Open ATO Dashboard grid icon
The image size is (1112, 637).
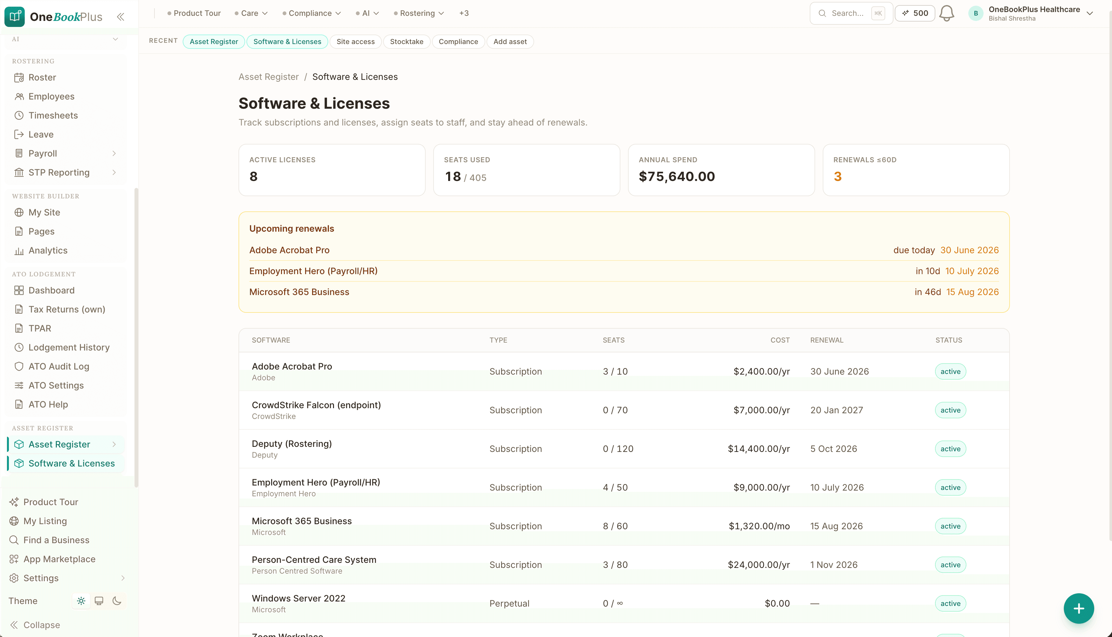19,291
